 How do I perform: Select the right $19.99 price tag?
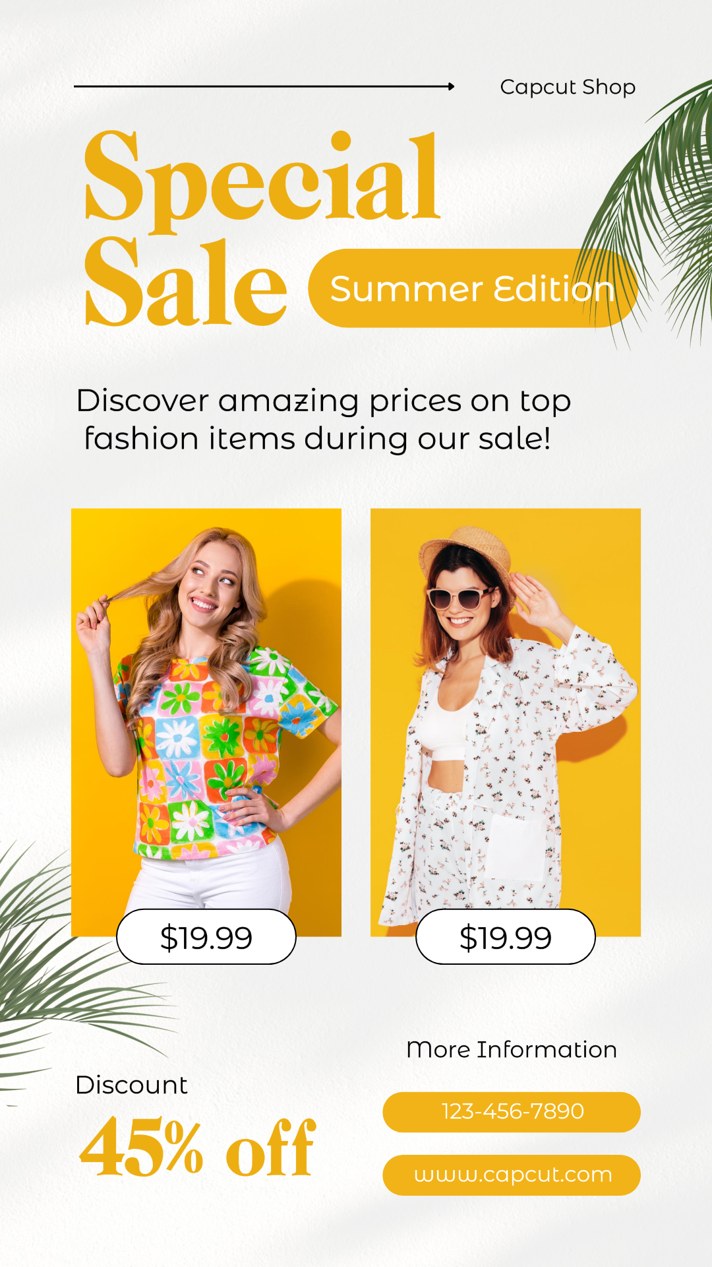tap(506, 937)
